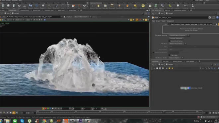Viewport: 219px width, 123px height.
Task: Click the Reload Sequence button
Action: pyautogui.click(x=176, y=38)
